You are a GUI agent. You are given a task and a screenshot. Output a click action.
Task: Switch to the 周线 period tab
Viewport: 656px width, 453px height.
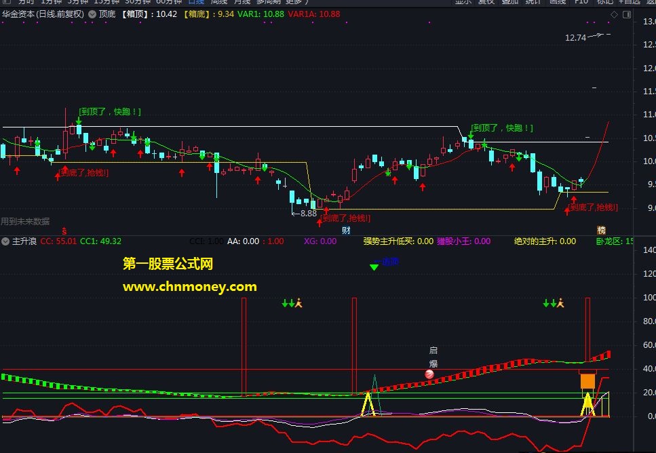point(219,2)
